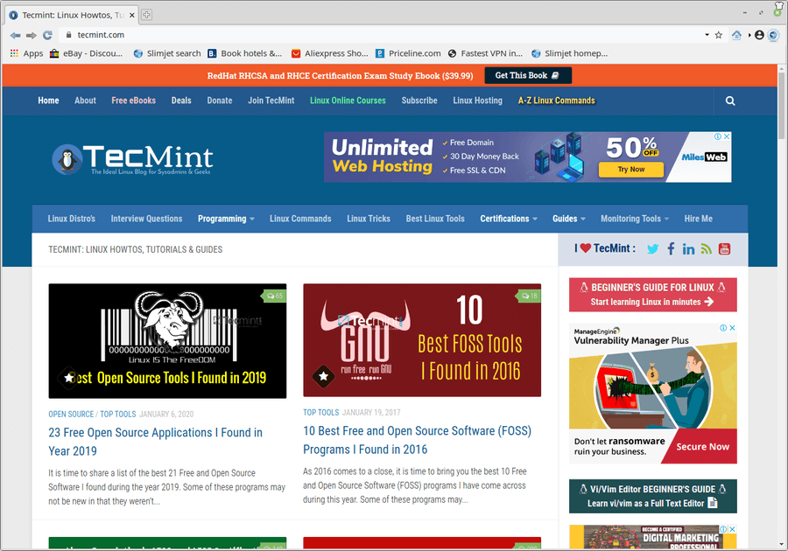Open Free eBooks menu item
This screenshot has width=788, height=551.
pos(134,101)
